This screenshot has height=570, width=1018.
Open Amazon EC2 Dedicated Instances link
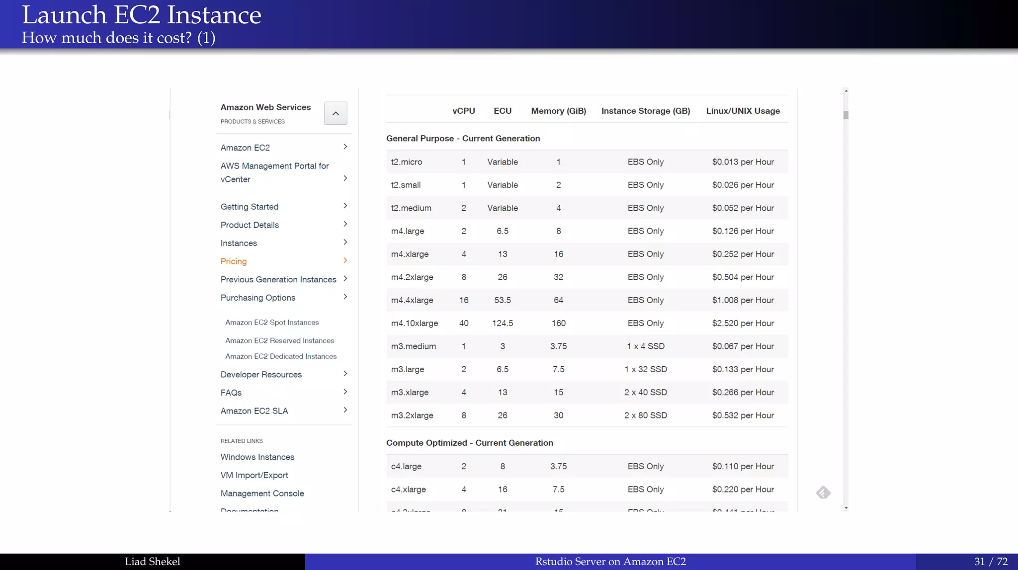pos(281,356)
